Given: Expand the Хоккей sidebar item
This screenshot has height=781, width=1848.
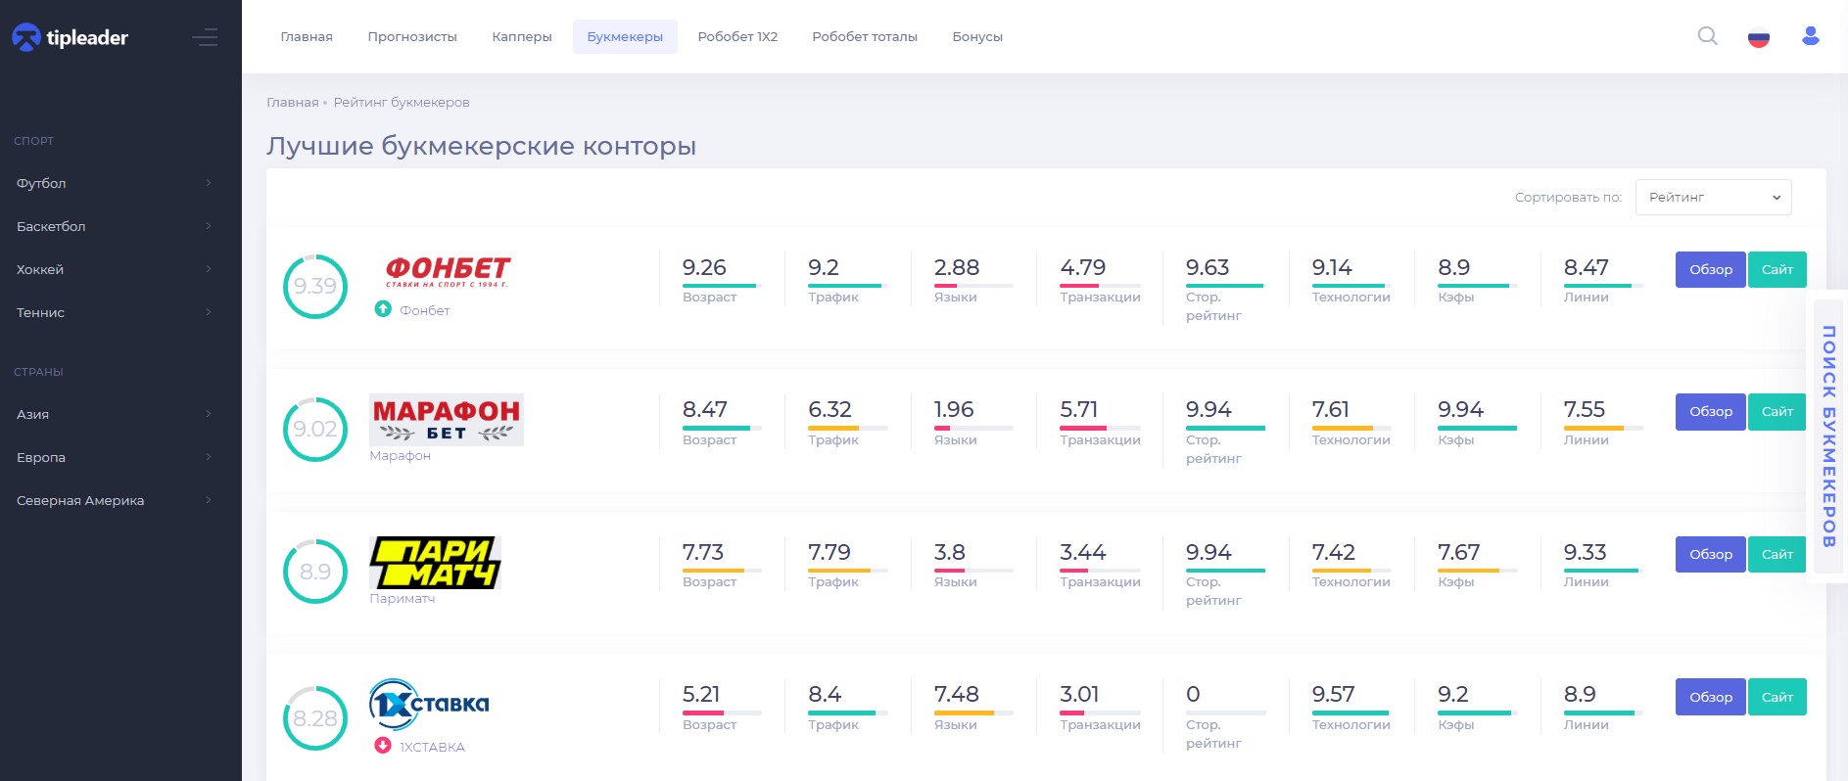Looking at the screenshot, I should [x=114, y=269].
